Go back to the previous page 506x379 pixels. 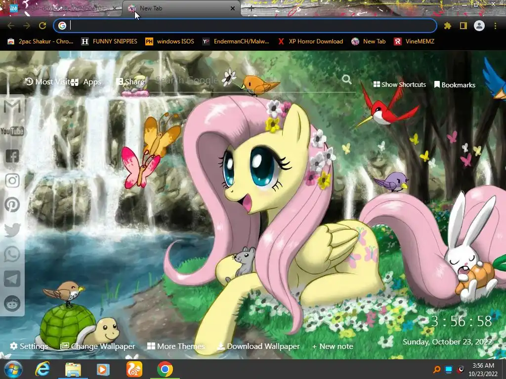point(11,26)
